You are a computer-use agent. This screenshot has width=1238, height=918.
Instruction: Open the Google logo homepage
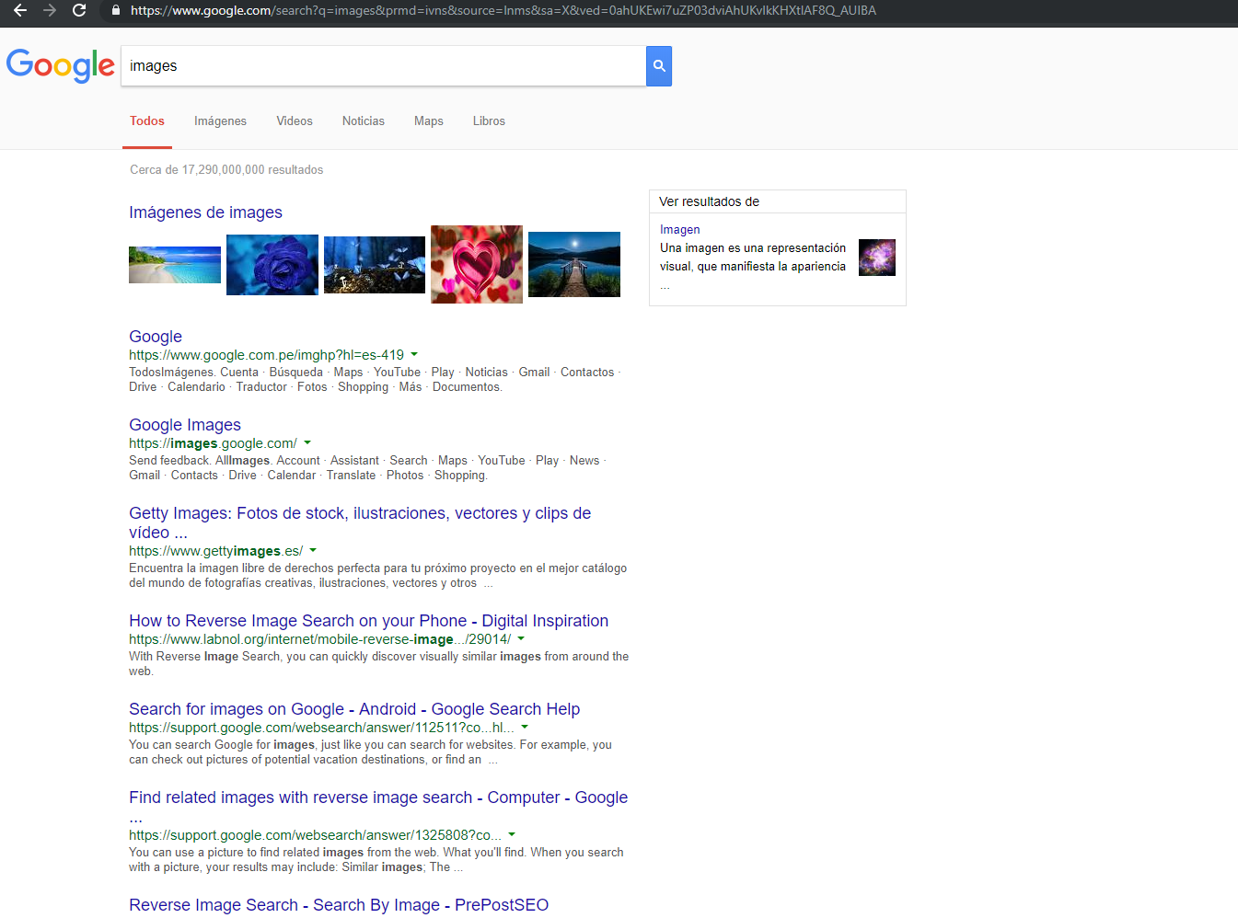(x=61, y=66)
